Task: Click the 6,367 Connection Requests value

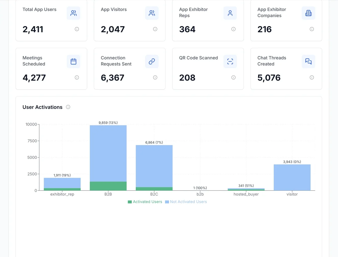Action: (112, 78)
